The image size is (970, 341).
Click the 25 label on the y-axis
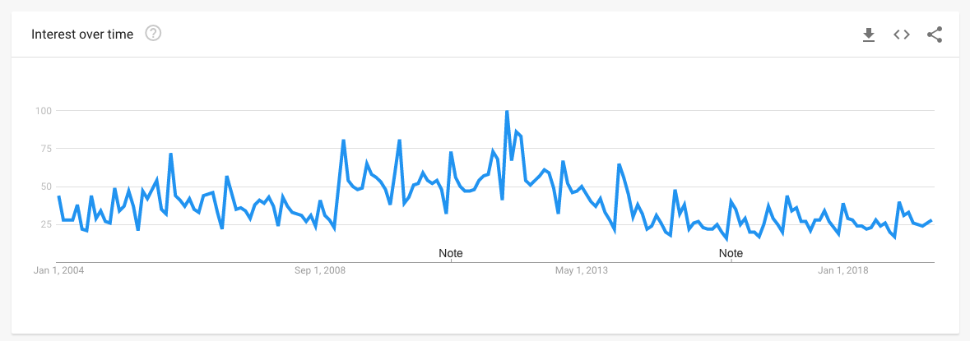(44, 224)
